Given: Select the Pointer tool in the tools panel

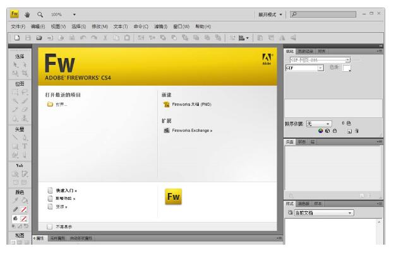Looking at the screenshot, I should pyautogui.click(x=16, y=65).
